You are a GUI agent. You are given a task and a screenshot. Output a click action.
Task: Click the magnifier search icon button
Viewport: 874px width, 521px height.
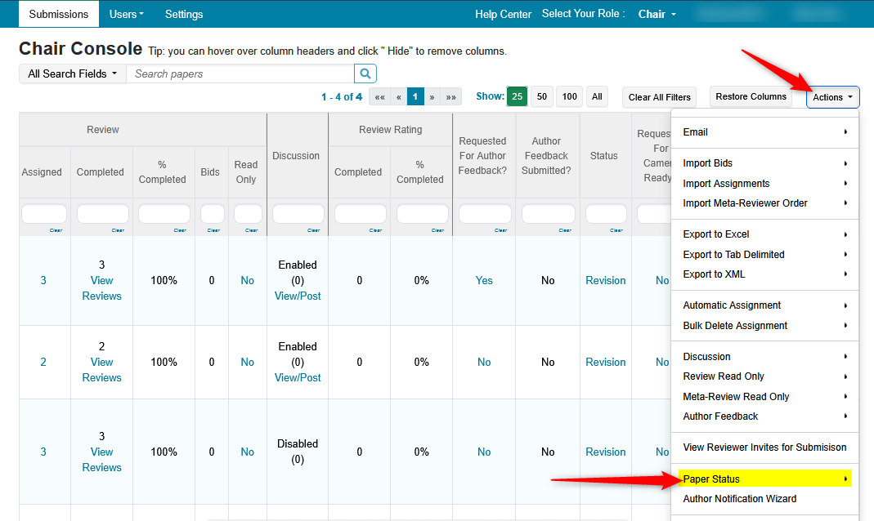point(365,73)
